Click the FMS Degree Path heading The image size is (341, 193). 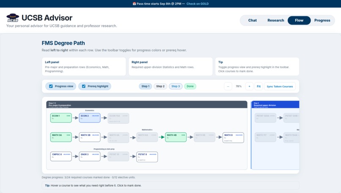pos(63,43)
